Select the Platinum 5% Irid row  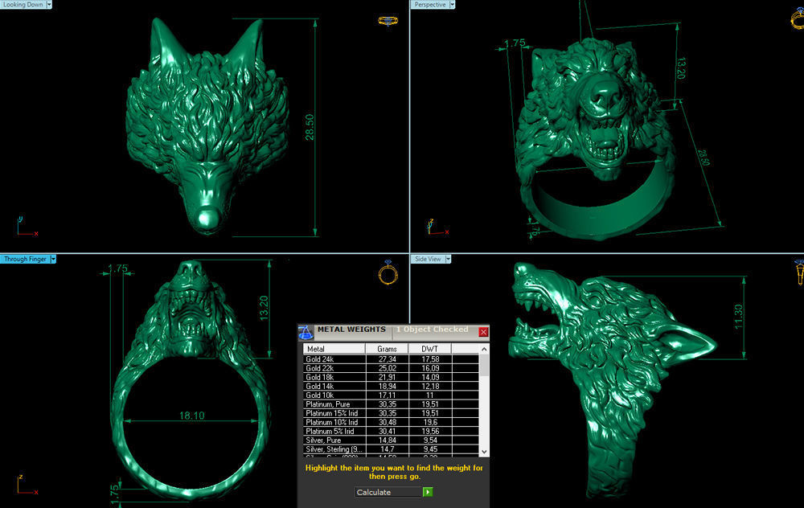pos(392,431)
